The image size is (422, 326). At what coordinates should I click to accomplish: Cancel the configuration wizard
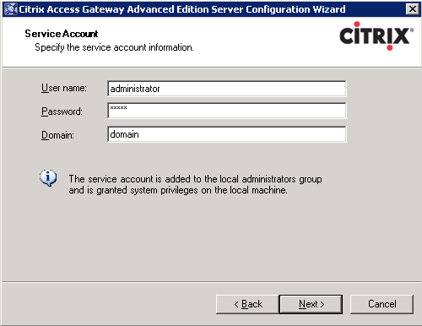click(381, 304)
